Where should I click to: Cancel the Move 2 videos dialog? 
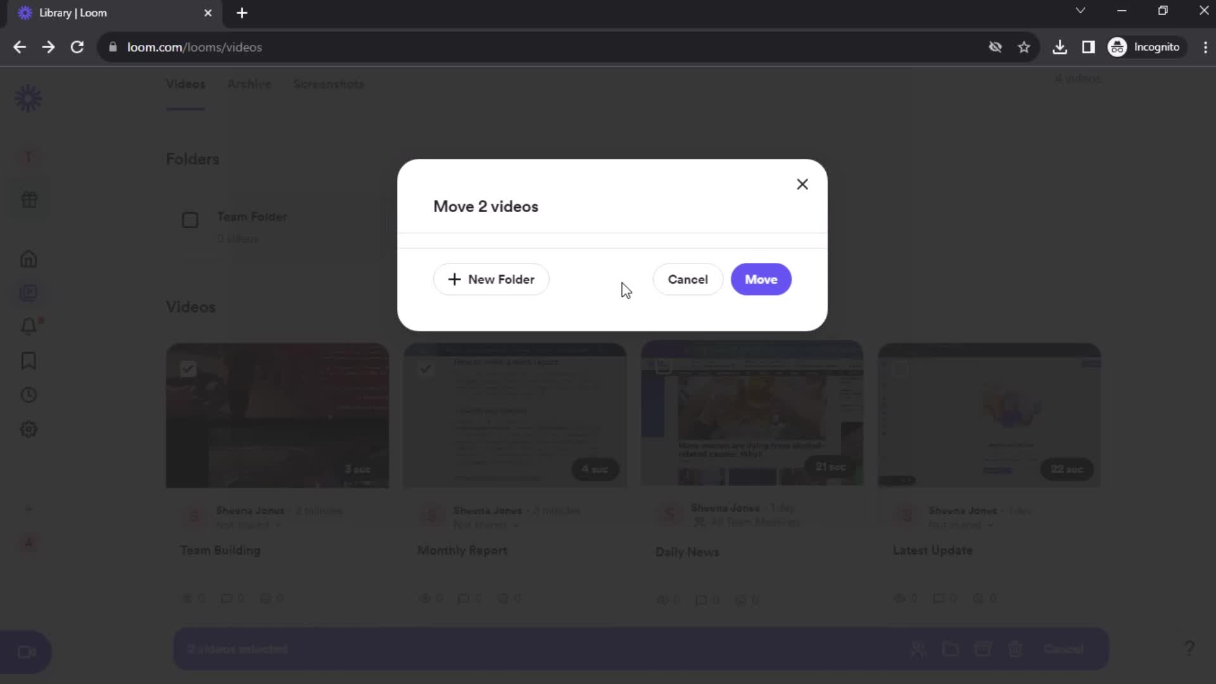click(x=688, y=279)
